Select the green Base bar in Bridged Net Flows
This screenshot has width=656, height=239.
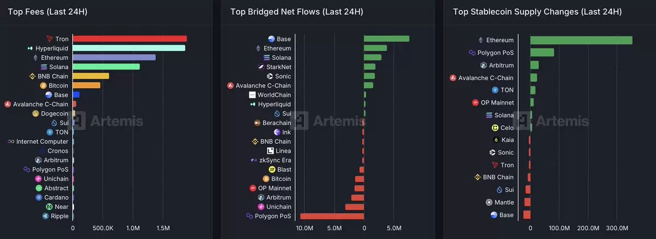(386, 39)
